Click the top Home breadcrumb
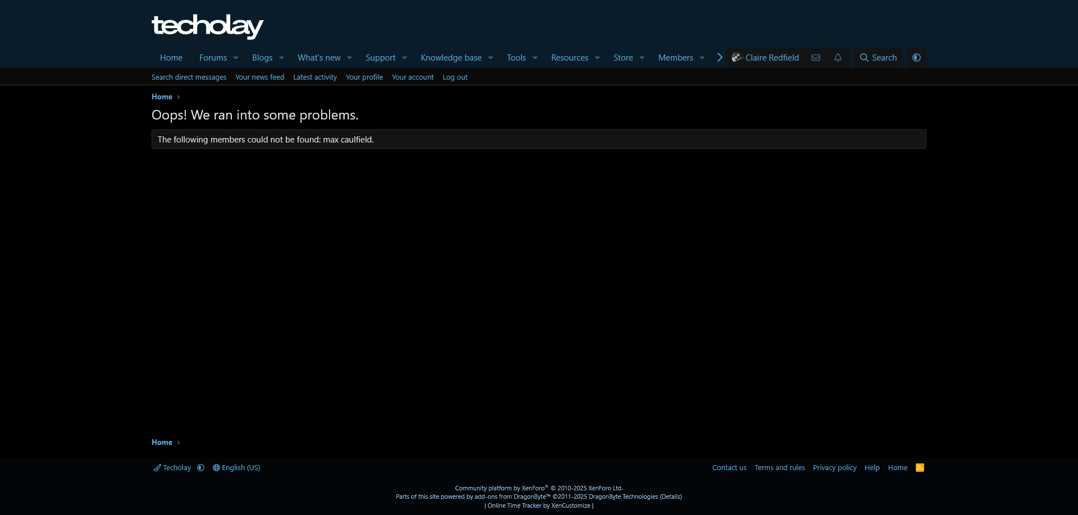 (x=162, y=97)
